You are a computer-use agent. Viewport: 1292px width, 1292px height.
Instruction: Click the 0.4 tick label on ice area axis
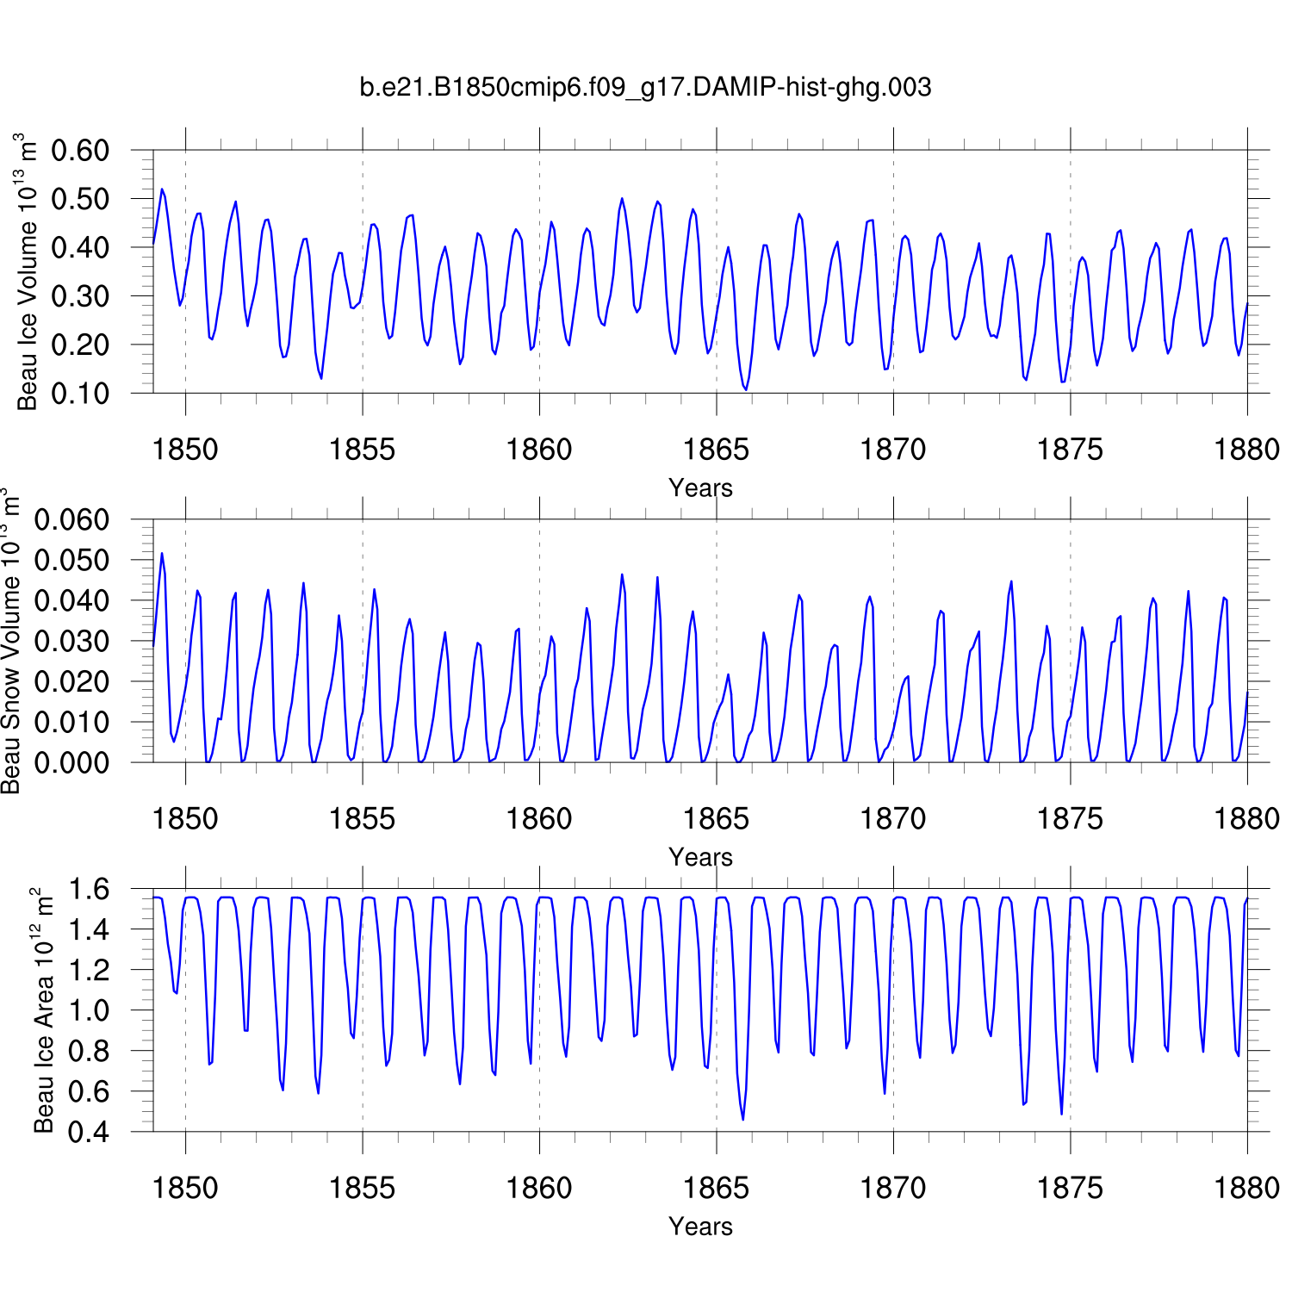(x=88, y=1132)
